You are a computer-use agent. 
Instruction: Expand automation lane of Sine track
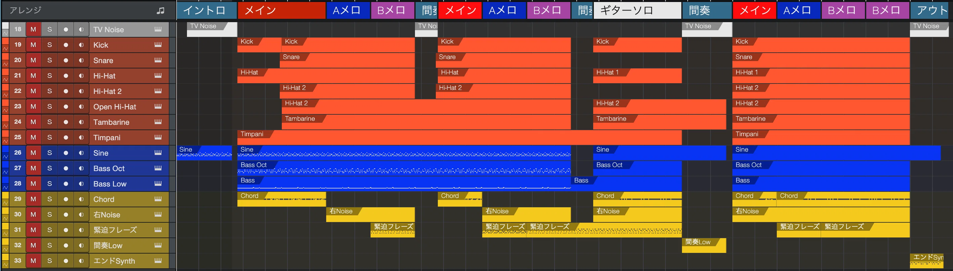click(5, 157)
